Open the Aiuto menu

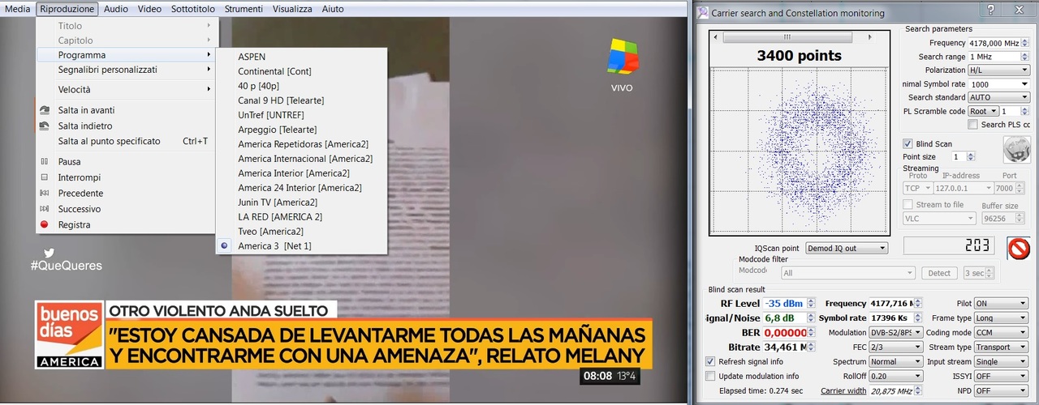click(333, 9)
